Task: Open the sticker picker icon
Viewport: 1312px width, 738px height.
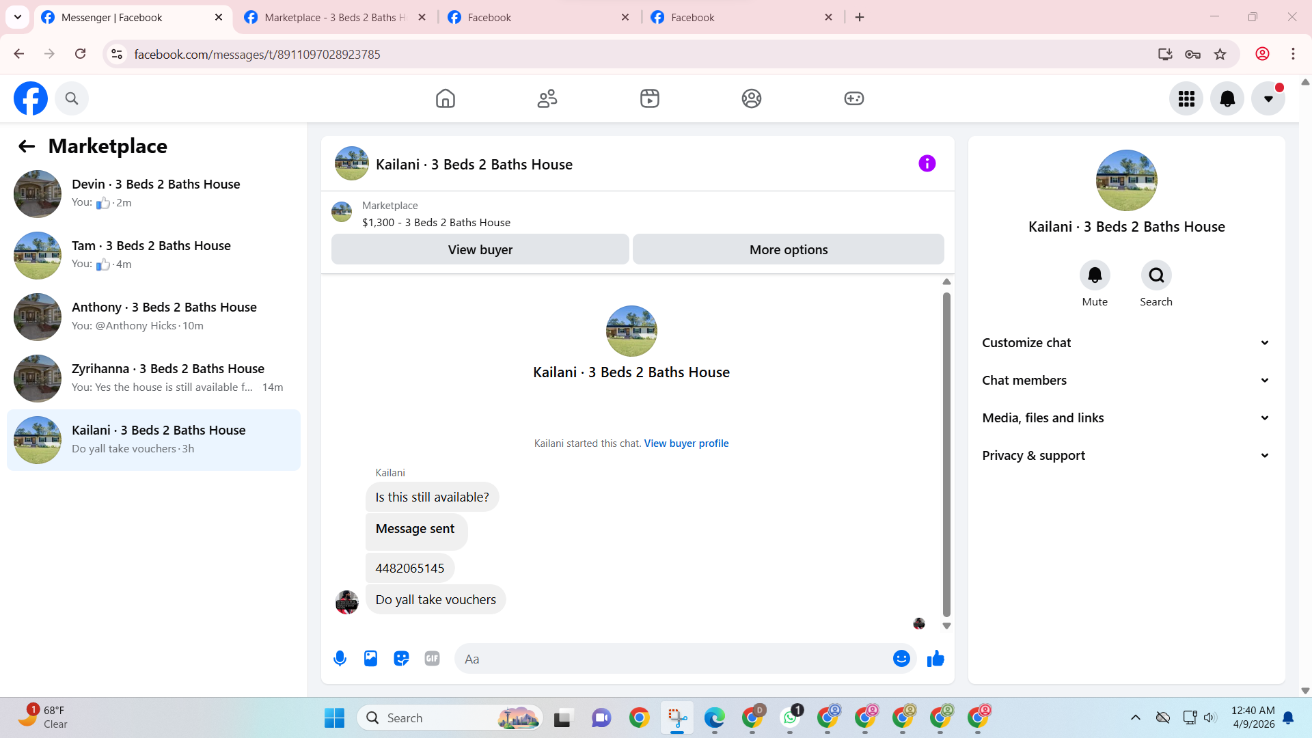Action: click(x=401, y=659)
